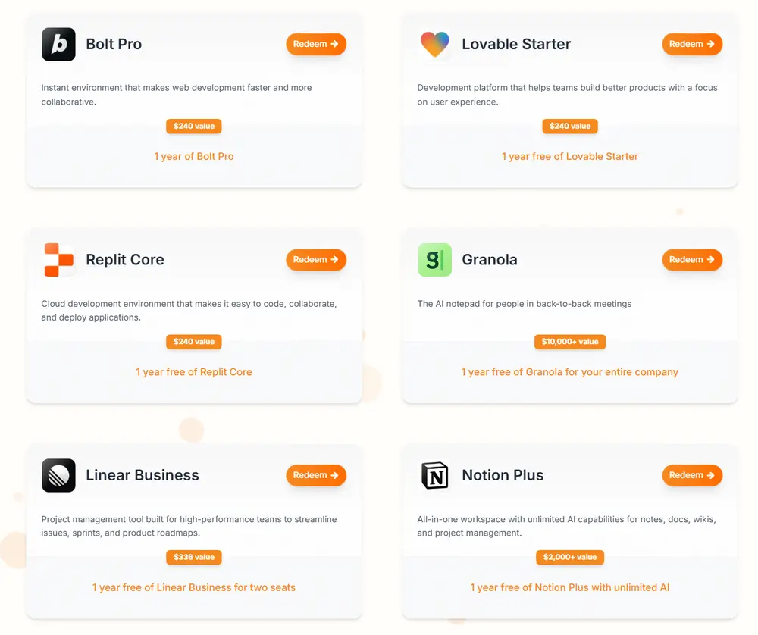The height and width of the screenshot is (635, 758).
Task: Redeem the Replit Core offer
Action: click(316, 260)
